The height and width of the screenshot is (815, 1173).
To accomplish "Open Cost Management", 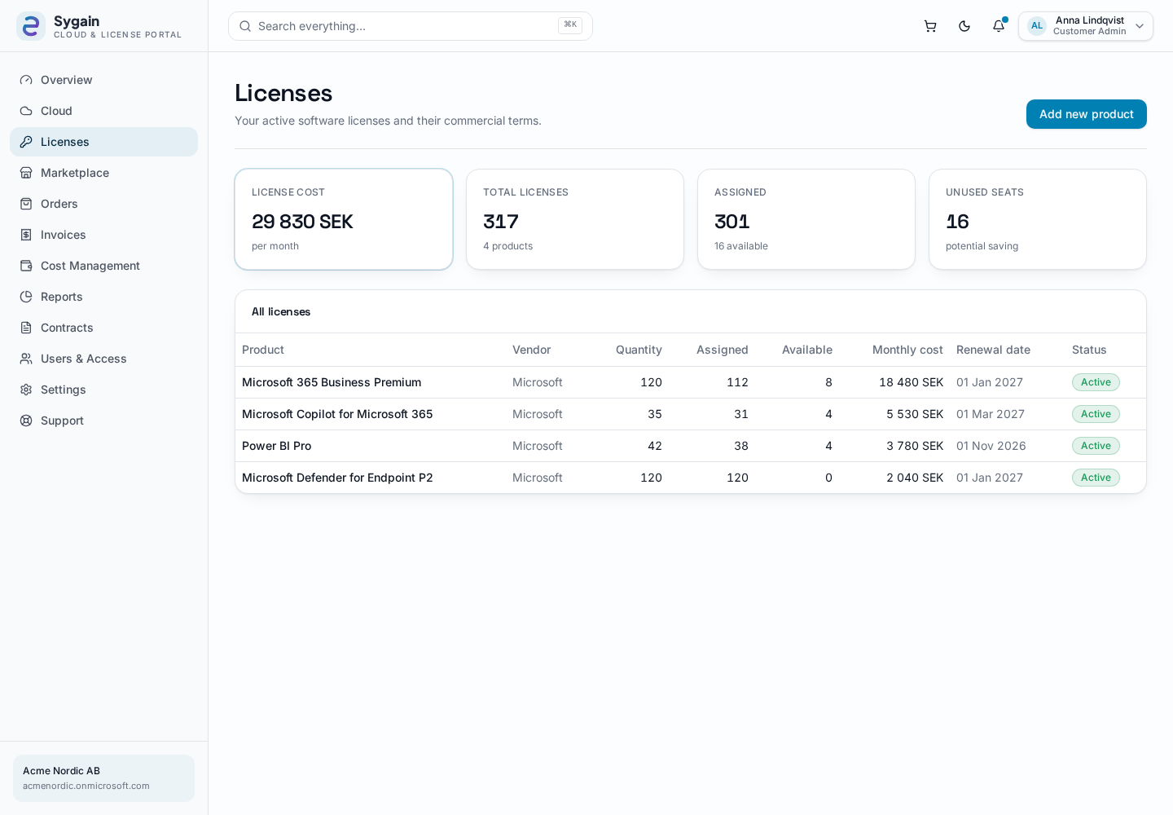I will coord(103,266).
